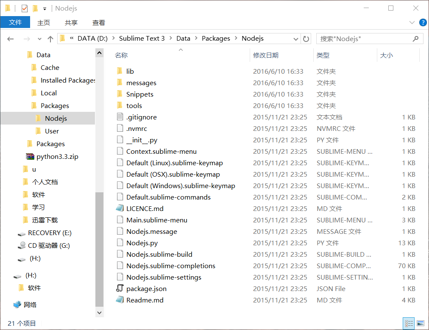Select the .gitignore file icon
The image size is (429, 330).
click(120, 117)
